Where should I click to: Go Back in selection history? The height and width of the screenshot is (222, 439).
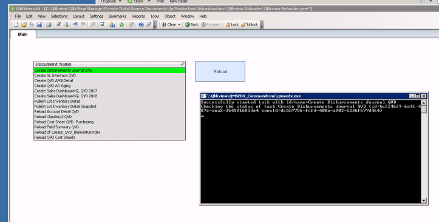tap(191, 25)
